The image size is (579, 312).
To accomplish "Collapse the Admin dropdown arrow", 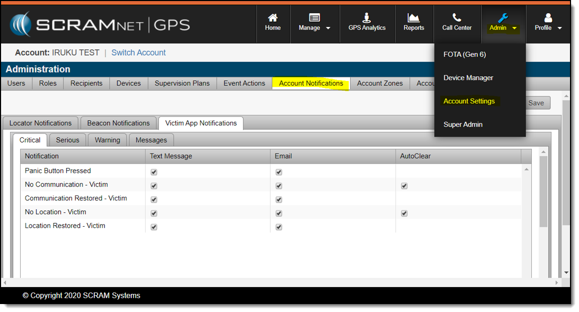I will (514, 28).
